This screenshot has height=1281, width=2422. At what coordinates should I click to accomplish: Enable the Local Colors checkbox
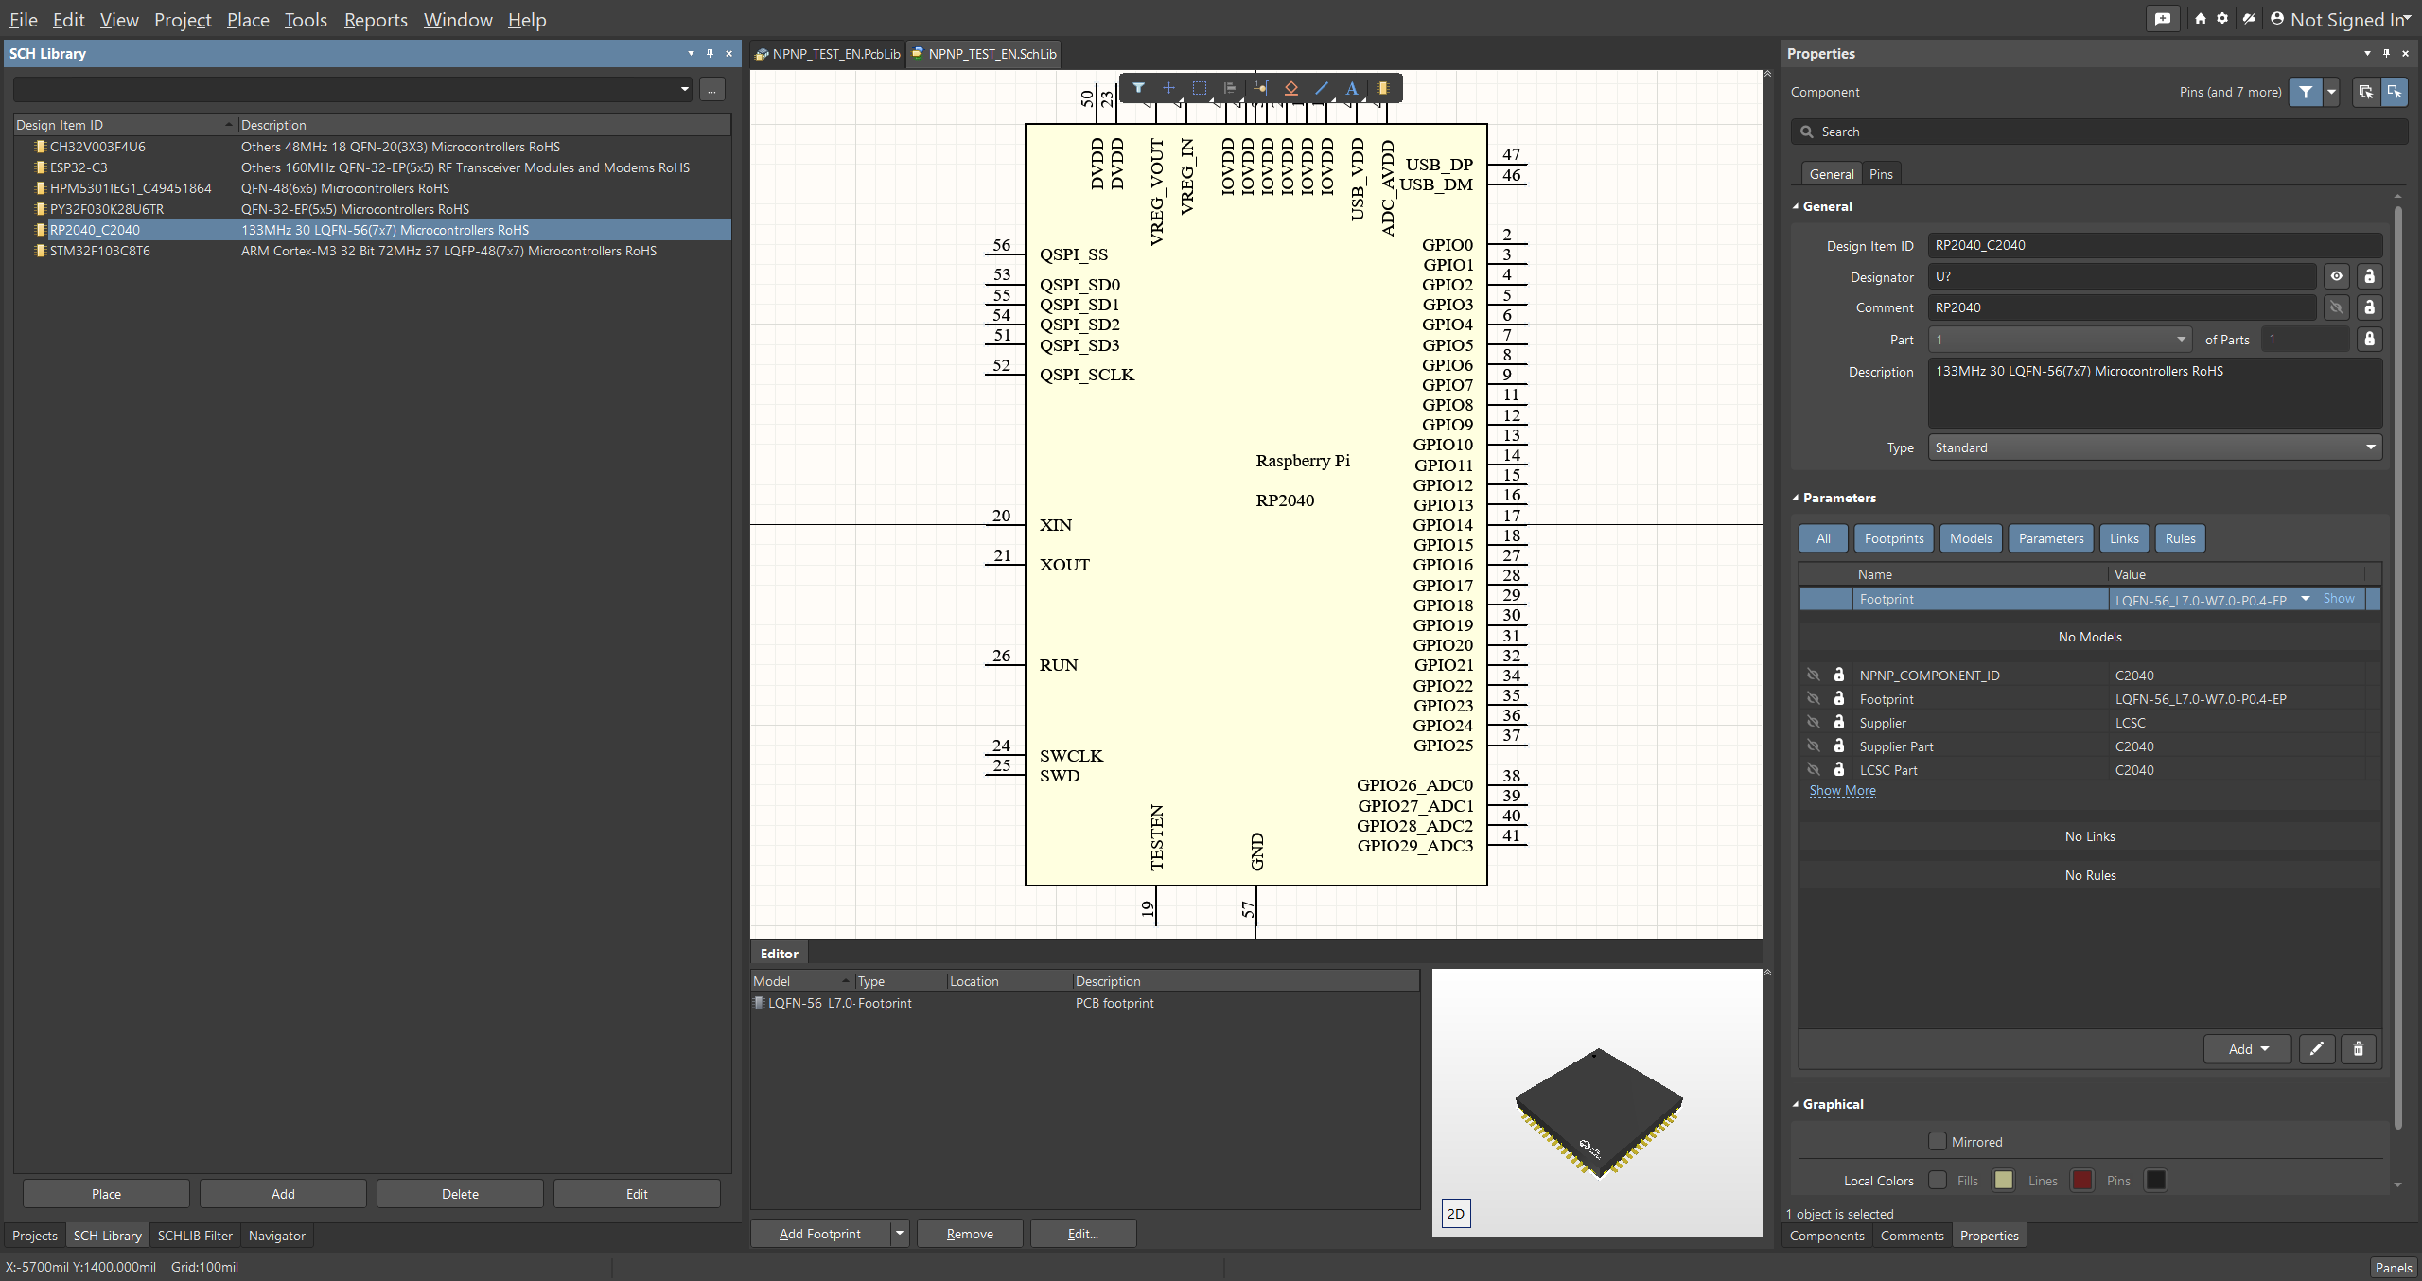1938,1180
